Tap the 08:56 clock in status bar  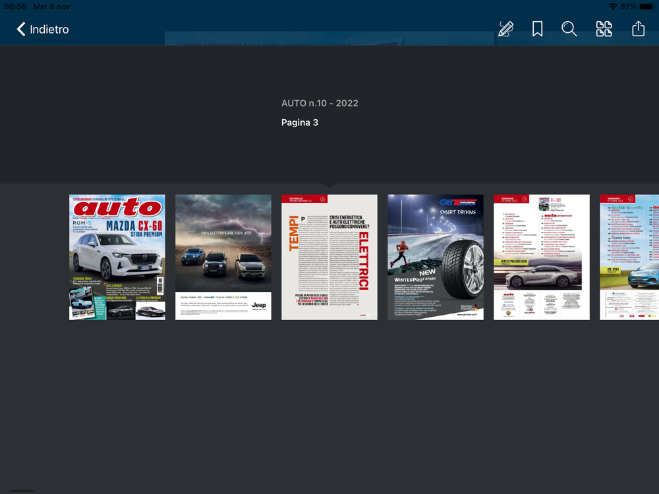pyautogui.click(x=15, y=7)
